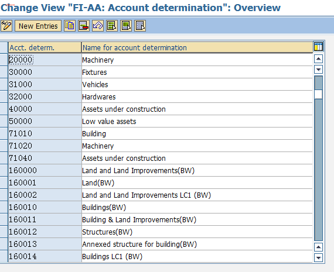Click the Vehicles name field
This screenshot has width=334, height=272.
(x=197, y=84)
